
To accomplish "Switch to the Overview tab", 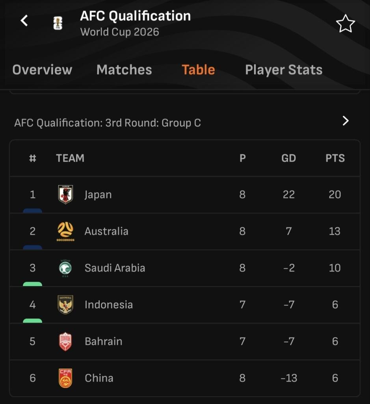I will click(x=42, y=70).
